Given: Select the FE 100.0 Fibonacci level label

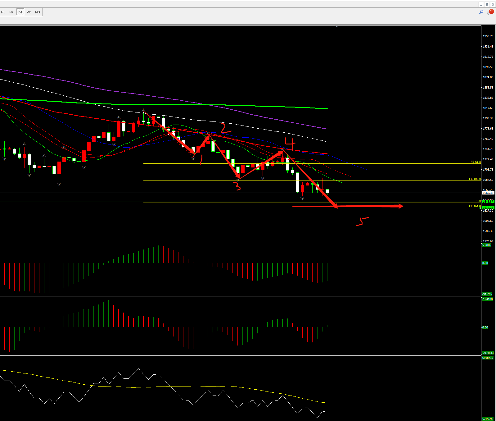Looking at the screenshot, I should 475,179.
